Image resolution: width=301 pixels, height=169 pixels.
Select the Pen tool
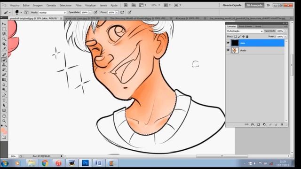[x=4, y=95]
